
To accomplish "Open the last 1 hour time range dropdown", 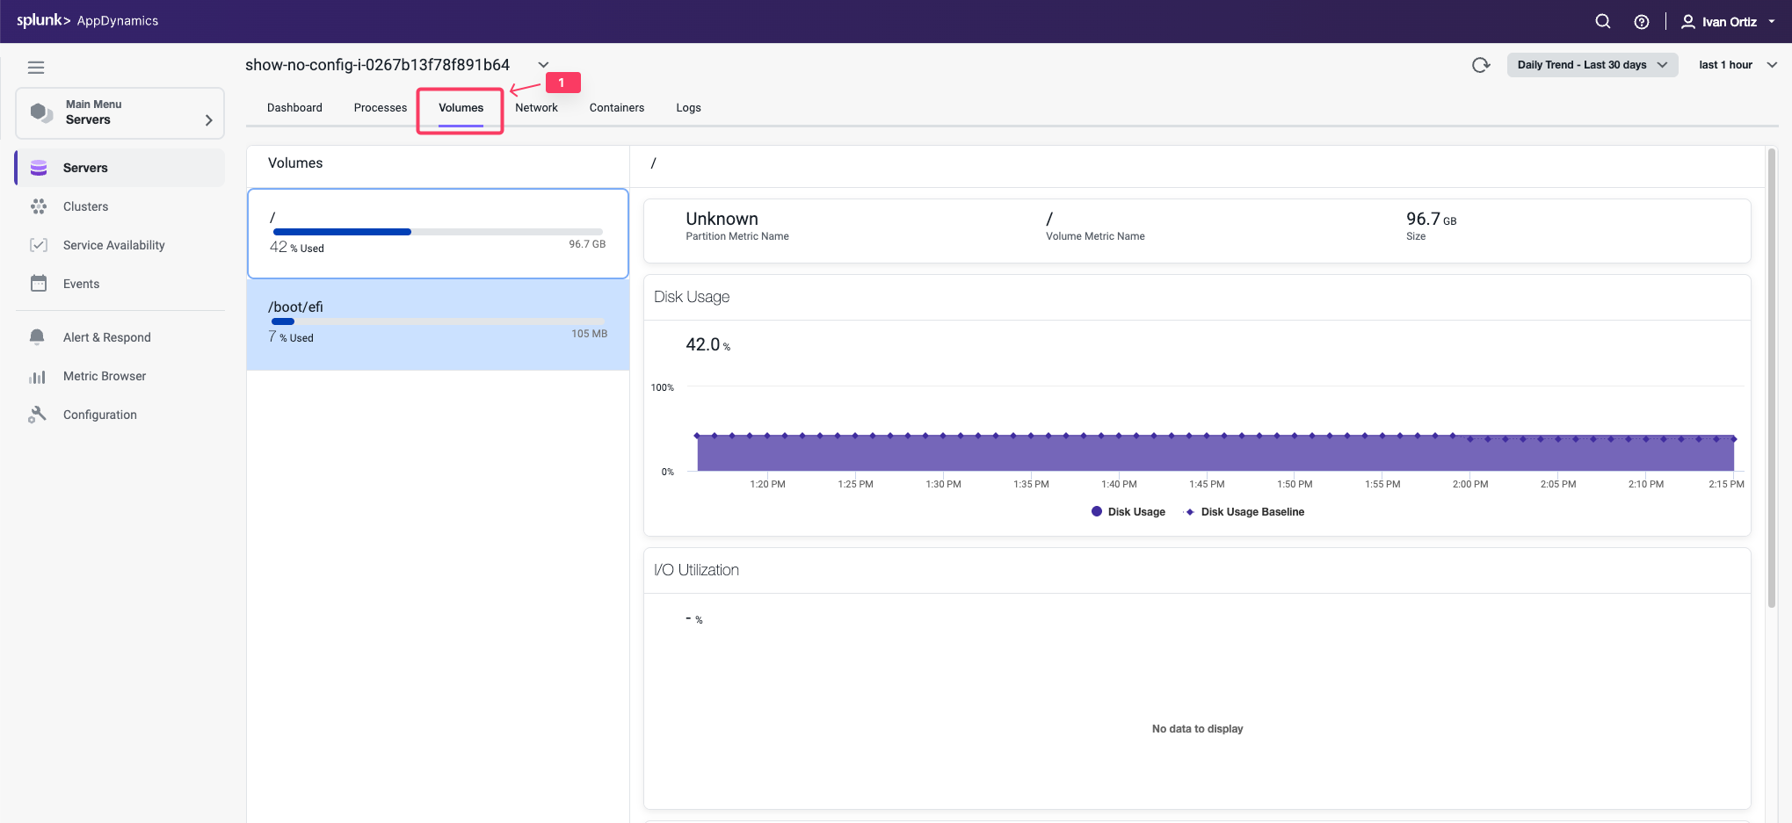I will click(x=1736, y=64).
